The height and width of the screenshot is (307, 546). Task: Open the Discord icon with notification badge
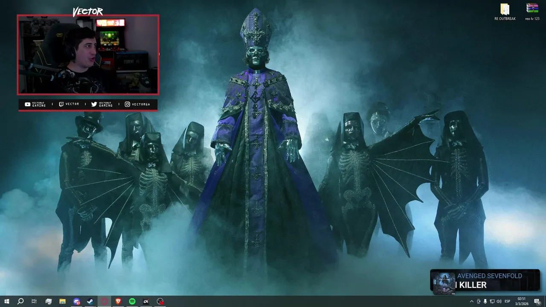pyautogui.click(x=76, y=301)
